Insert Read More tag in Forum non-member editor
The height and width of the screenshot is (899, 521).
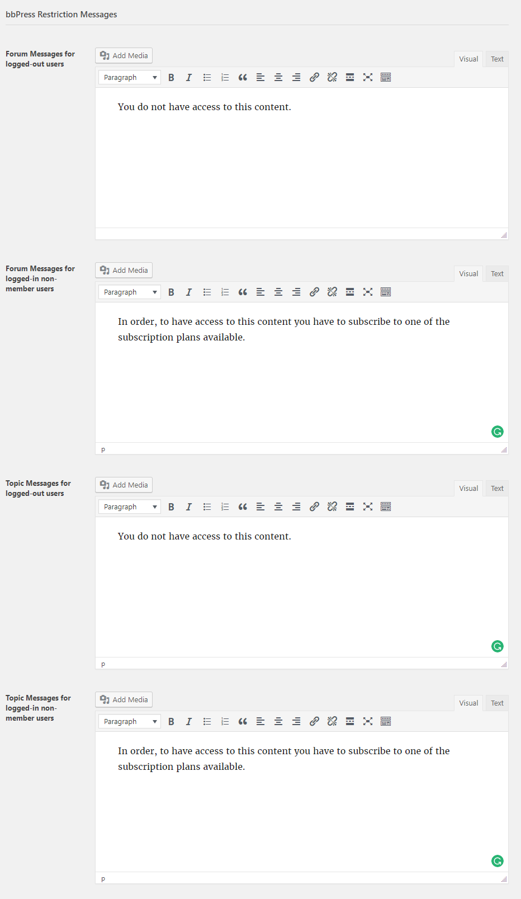coord(350,292)
